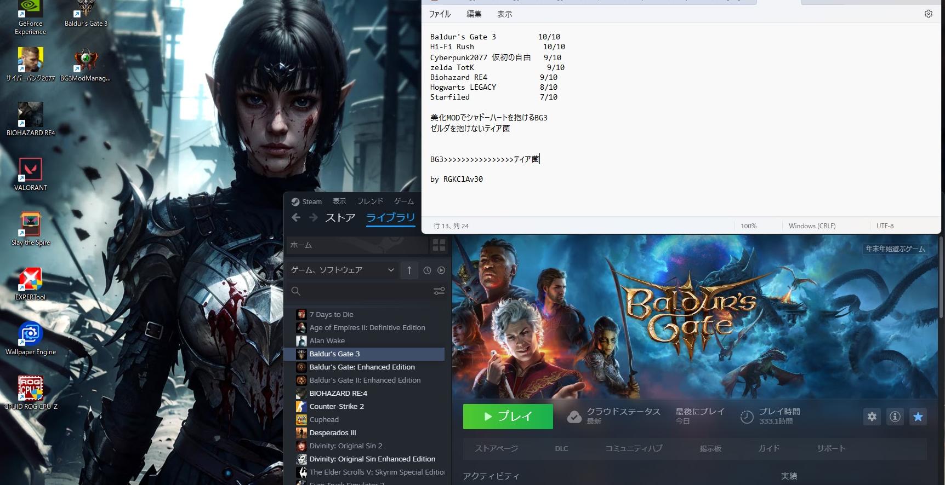Open Notepad settings gear icon
945x485 pixels.
tap(928, 14)
